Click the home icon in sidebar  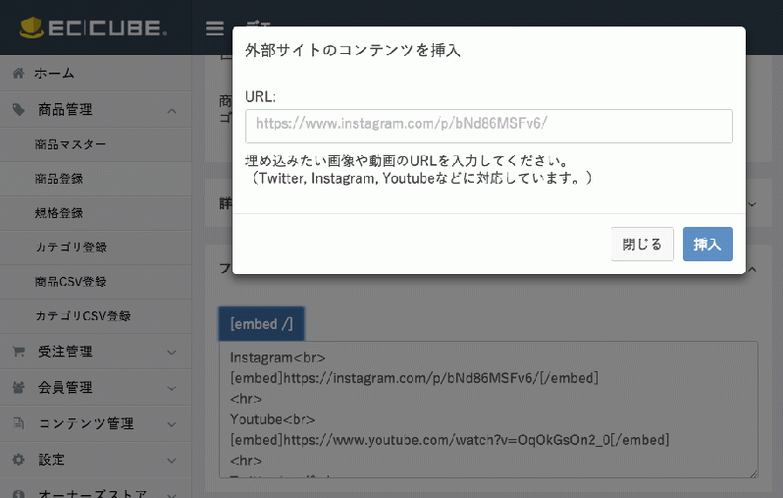(19, 74)
